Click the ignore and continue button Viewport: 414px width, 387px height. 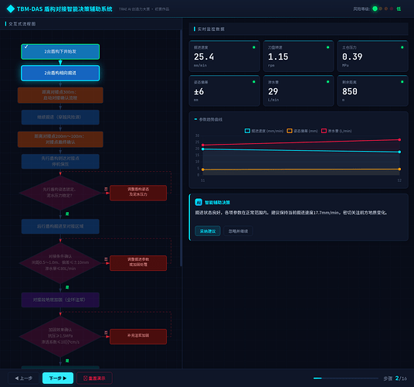point(238,231)
